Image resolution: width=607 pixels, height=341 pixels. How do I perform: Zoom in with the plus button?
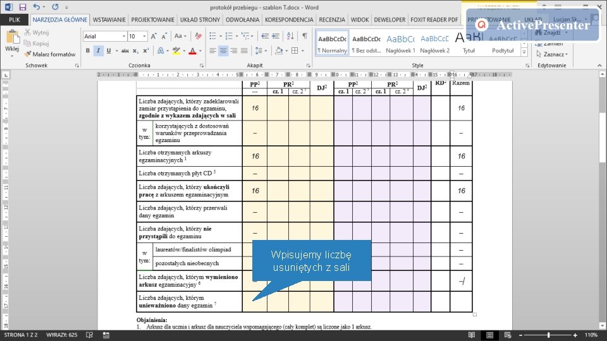pos(575,335)
